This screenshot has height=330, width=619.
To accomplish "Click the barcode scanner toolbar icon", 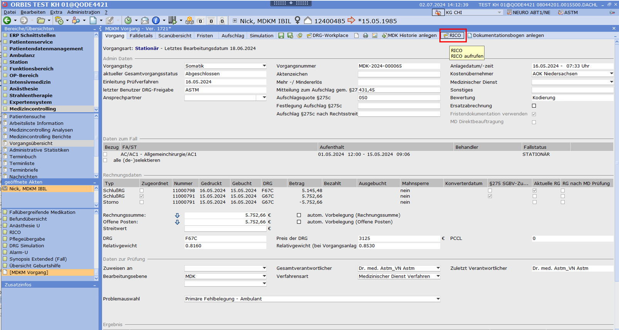I will (x=172, y=20).
